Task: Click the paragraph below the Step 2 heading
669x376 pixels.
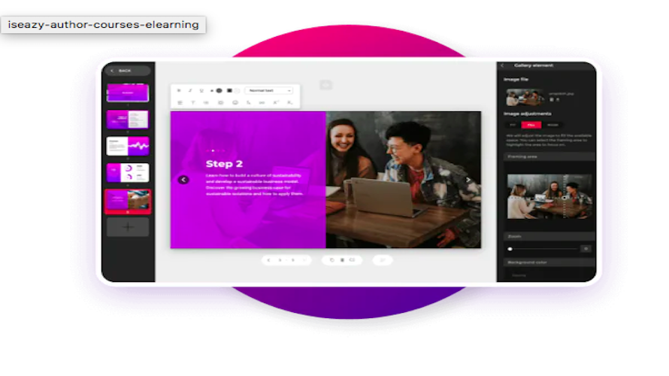Action: (254, 184)
